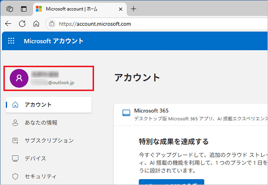Close the Microsoft account tab
The width and height of the screenshot is (268, 185).
[x=120, y=9]
